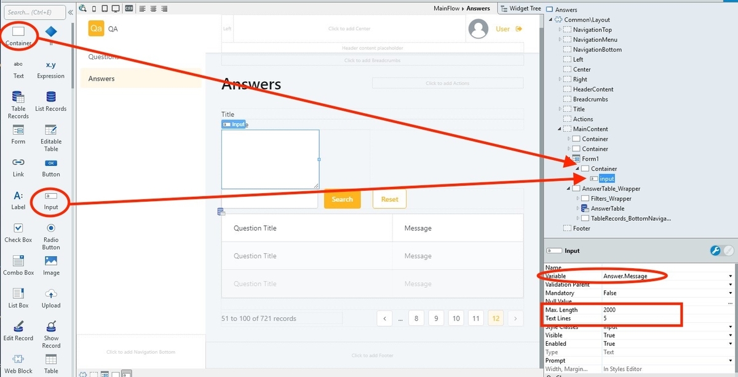
Task: Expand the Filters_Wrapper tree node
Action: (577, 198)
